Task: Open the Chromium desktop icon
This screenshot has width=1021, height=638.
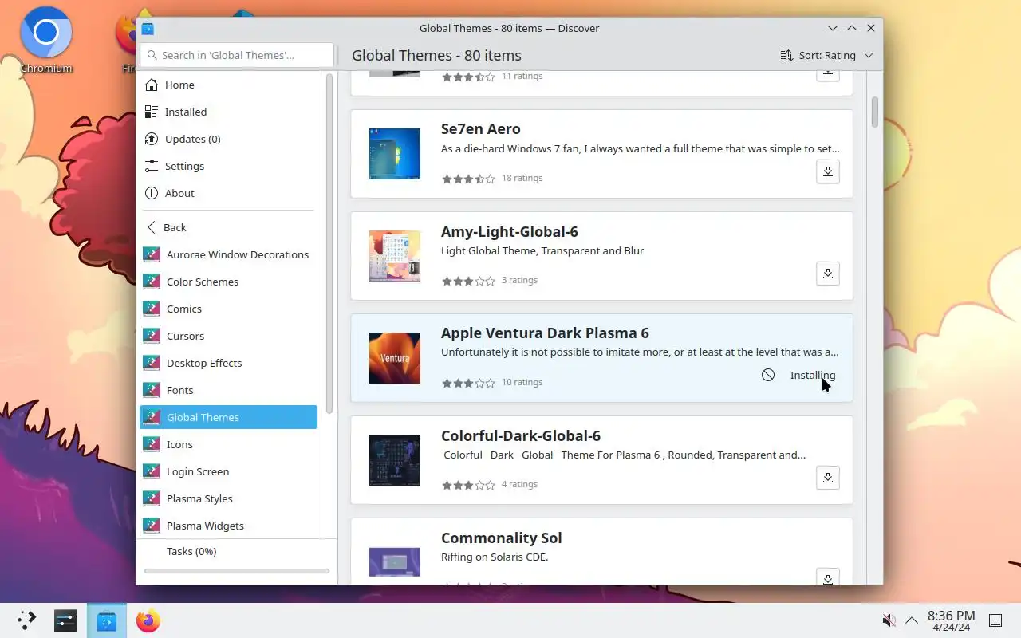Action: tap(46, 41)
